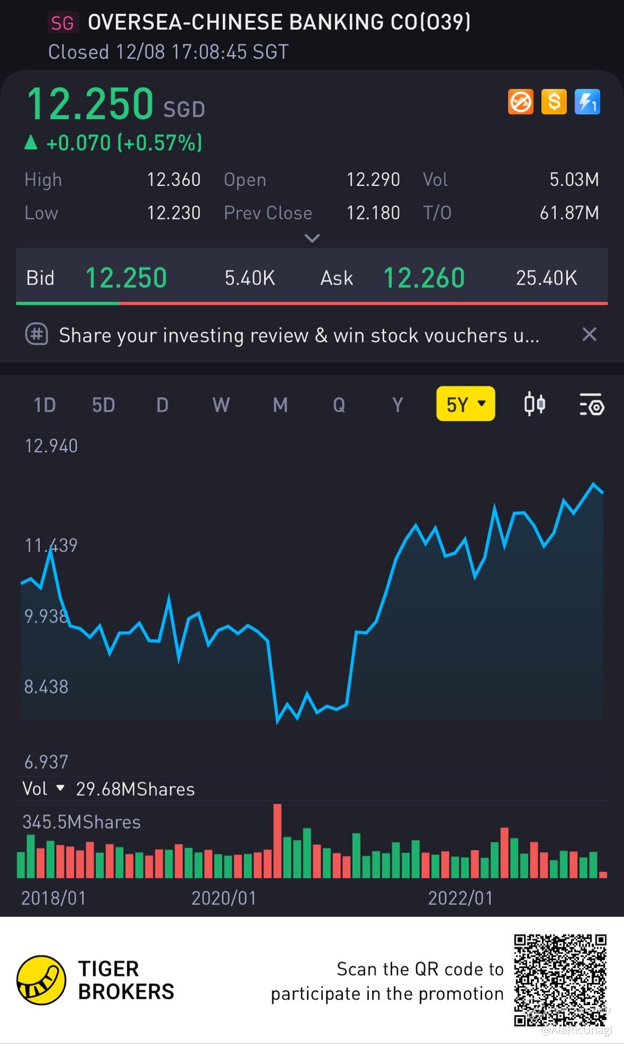This screenshot has width=624, height=1044.
Task: Tap the Bid 12.250 price
Action: [x=126, y=278]
